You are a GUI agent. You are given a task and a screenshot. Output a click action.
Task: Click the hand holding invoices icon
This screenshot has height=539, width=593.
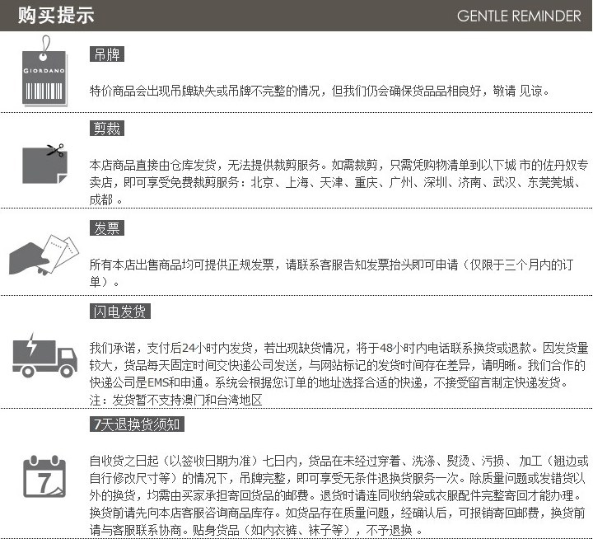point(42,251)
